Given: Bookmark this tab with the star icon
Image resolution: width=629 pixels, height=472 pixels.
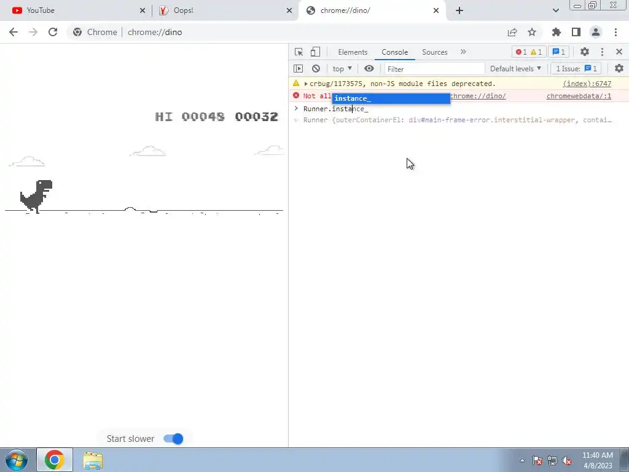Looking at the screenshot, I should 532,32.
